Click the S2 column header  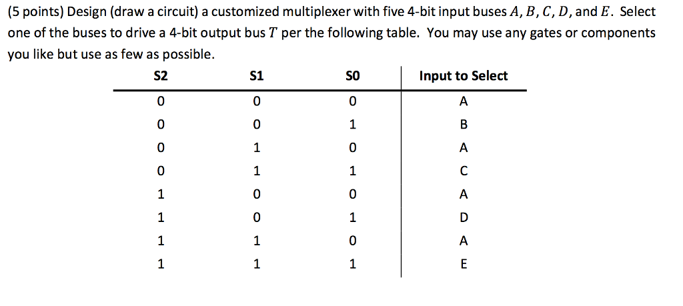tap(160, 76)
